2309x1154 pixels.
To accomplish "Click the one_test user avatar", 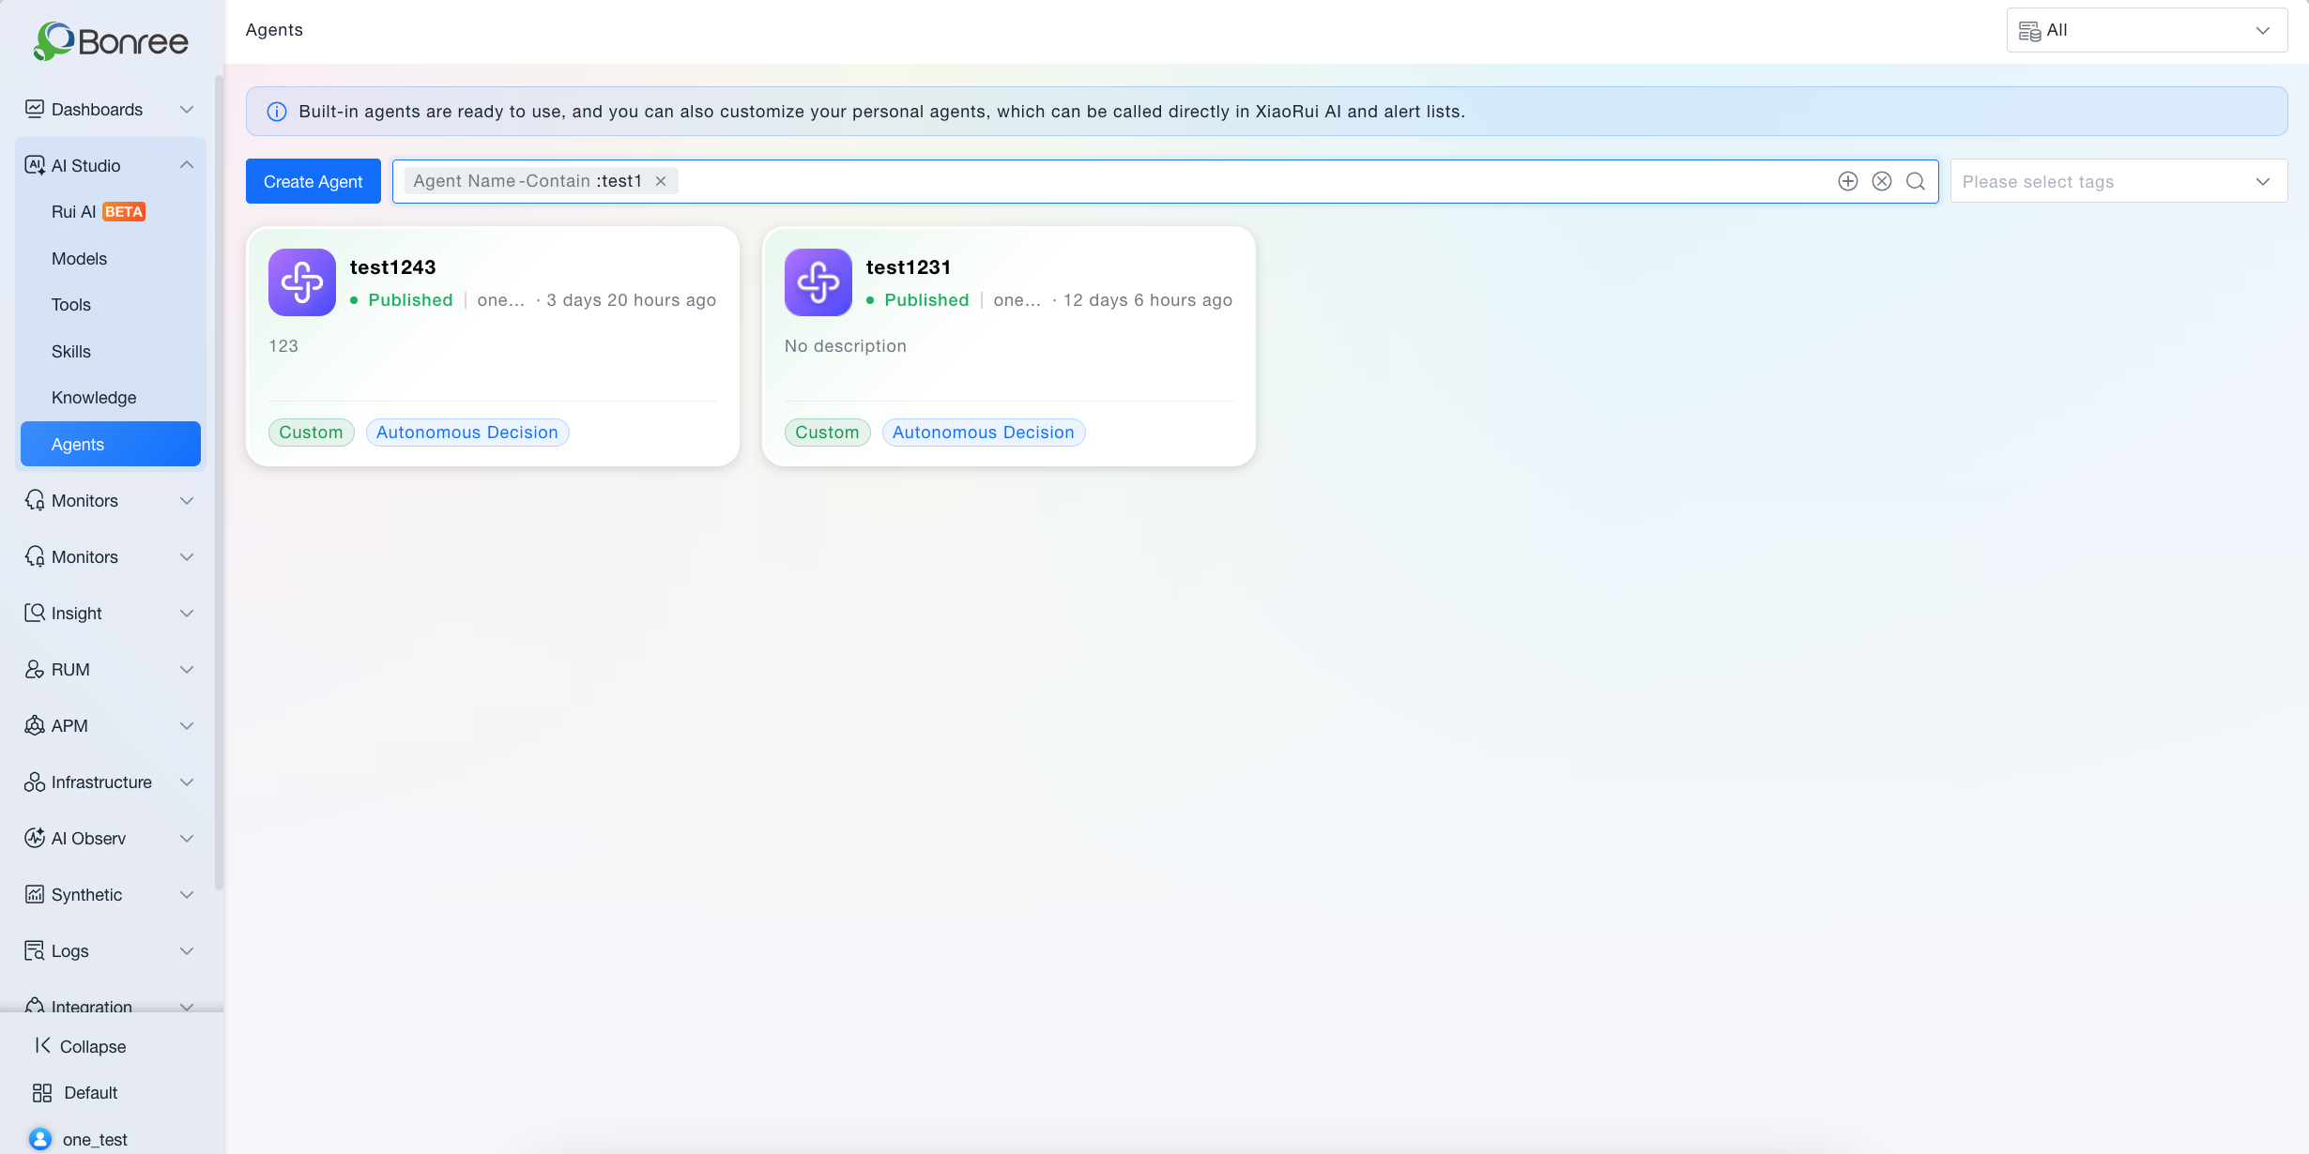I will click(x=40, y=1139).
